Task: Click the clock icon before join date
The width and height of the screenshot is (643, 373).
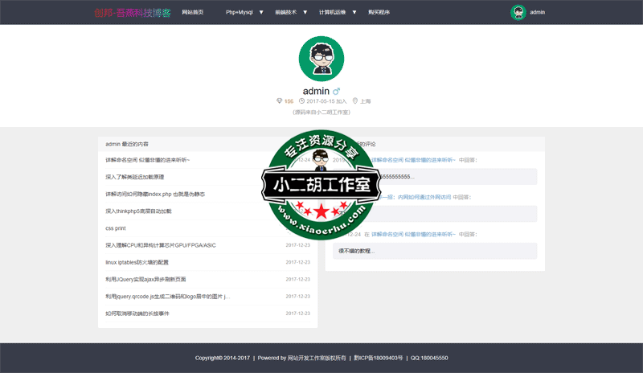Action: pos(302,101)
